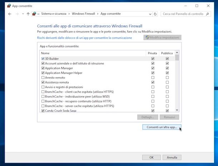Click the Pubblica column header
Image resolution: width=218 pixels, height=166 pixels.
tap(167, 53)
